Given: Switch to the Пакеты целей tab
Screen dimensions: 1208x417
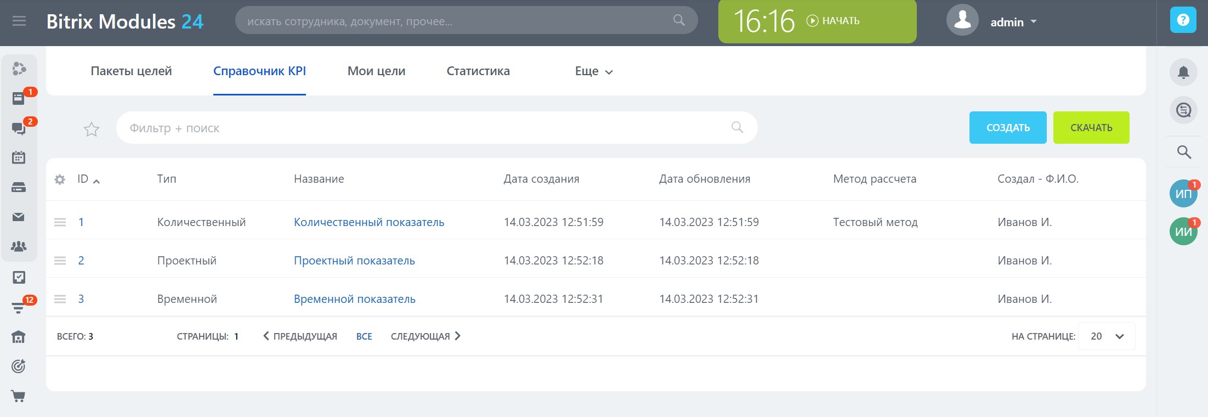Looking at the screenshot, I should coord(131,71).
